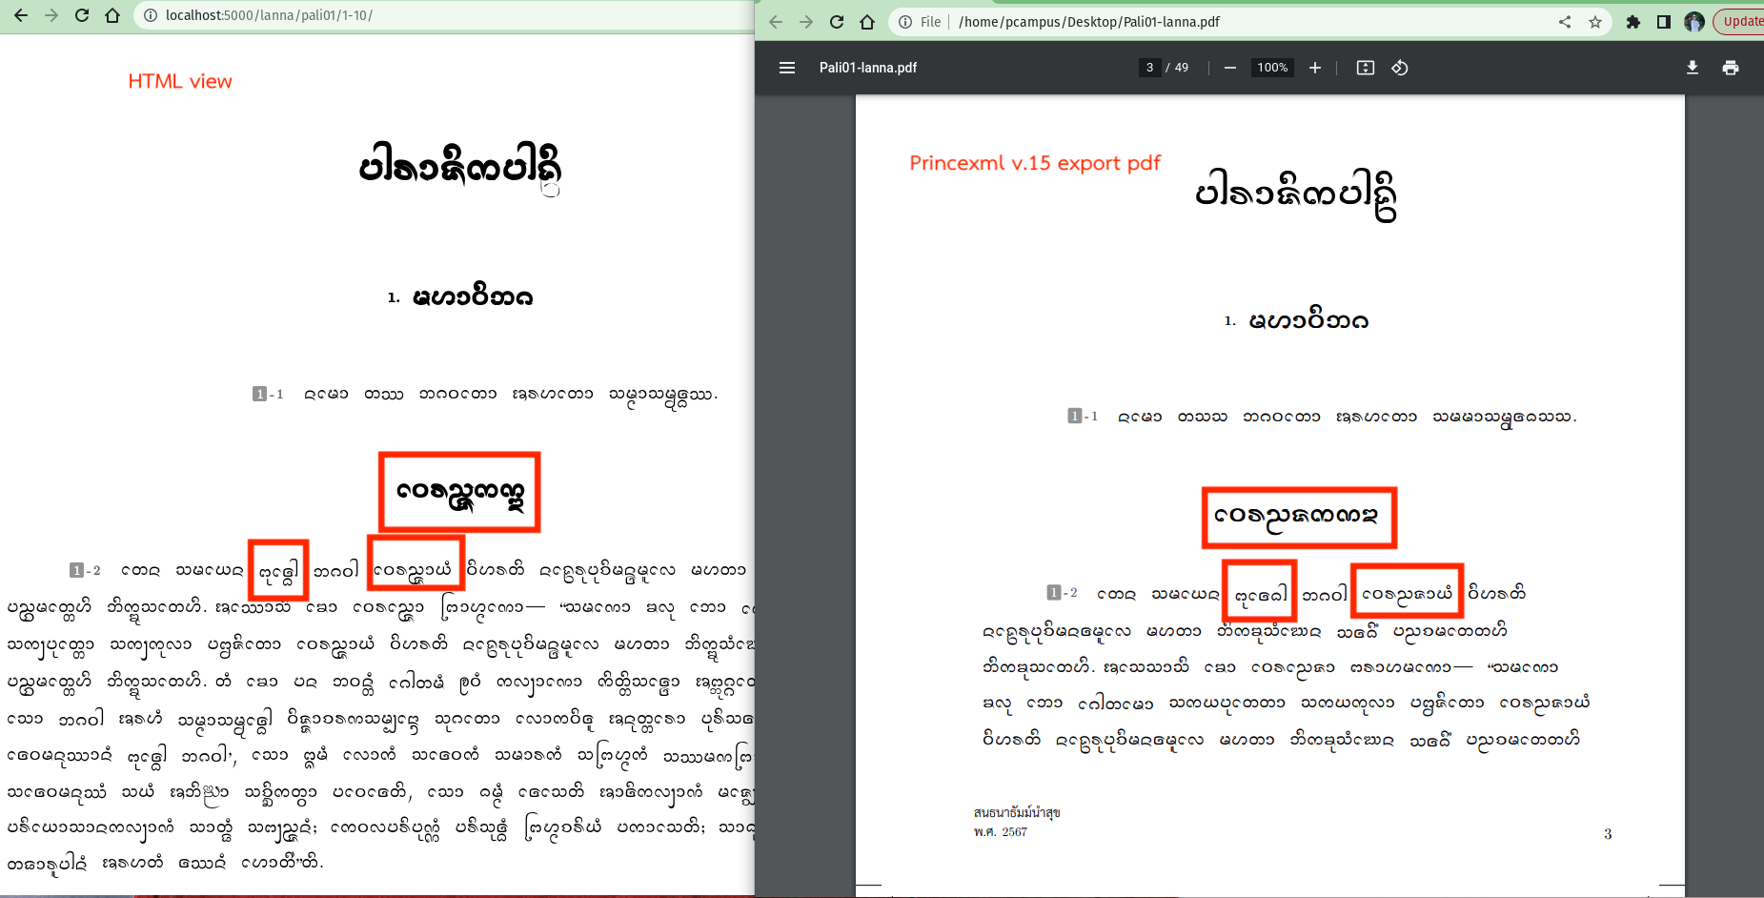Click the PDF zoom out minus button

[1229, 68]
